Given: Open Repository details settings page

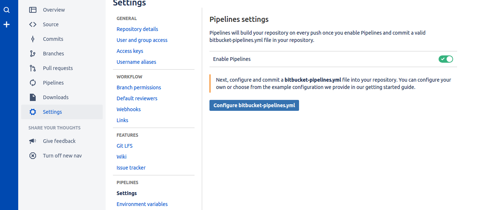Looking at the screenshot, I should 137,29.
